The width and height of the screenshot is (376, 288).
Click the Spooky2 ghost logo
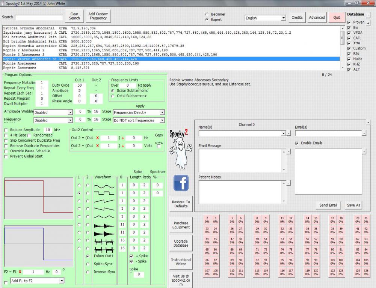coord(181,150)
